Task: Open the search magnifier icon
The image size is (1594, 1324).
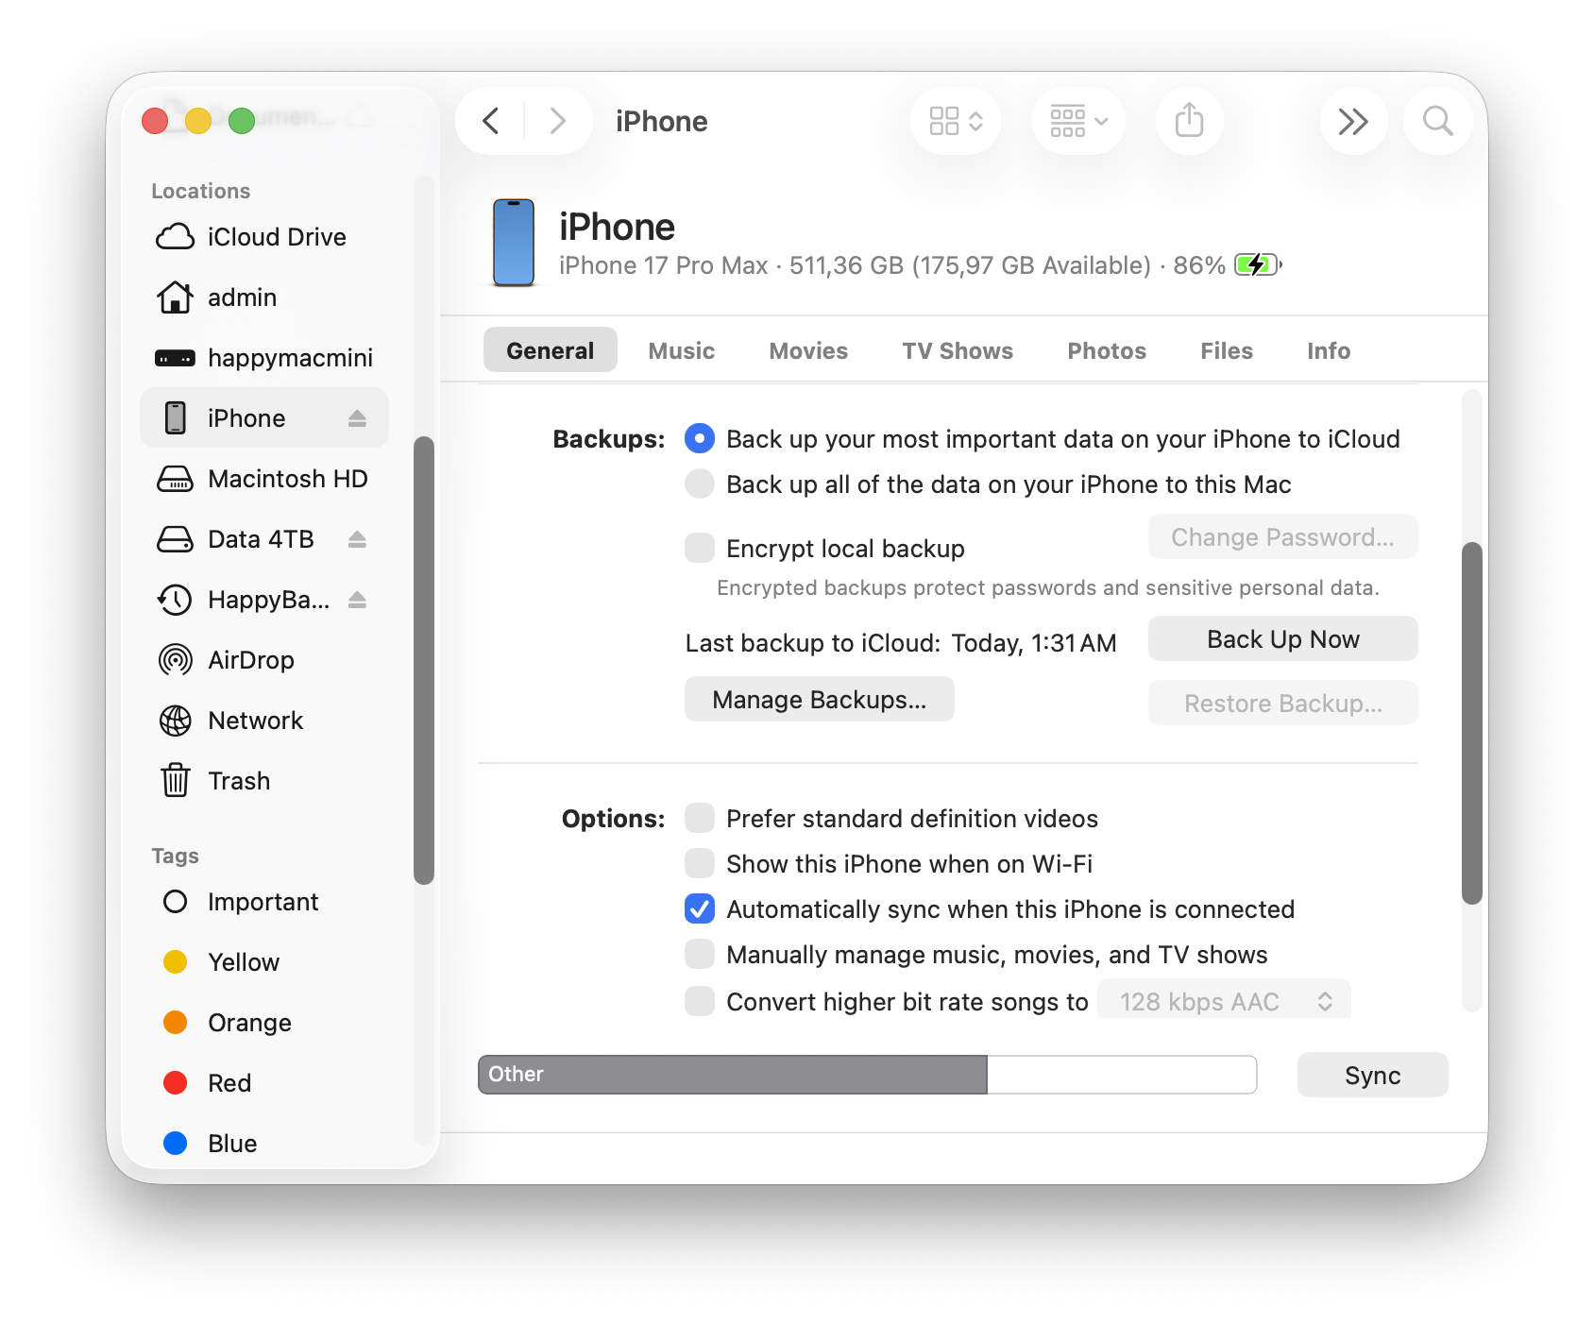Action: [1437, 121]
